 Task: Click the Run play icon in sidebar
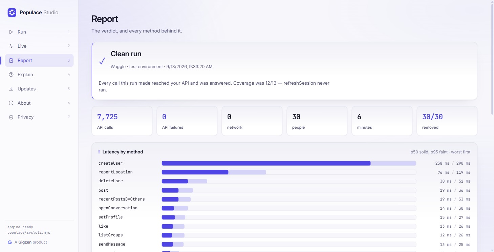(11, 32)
